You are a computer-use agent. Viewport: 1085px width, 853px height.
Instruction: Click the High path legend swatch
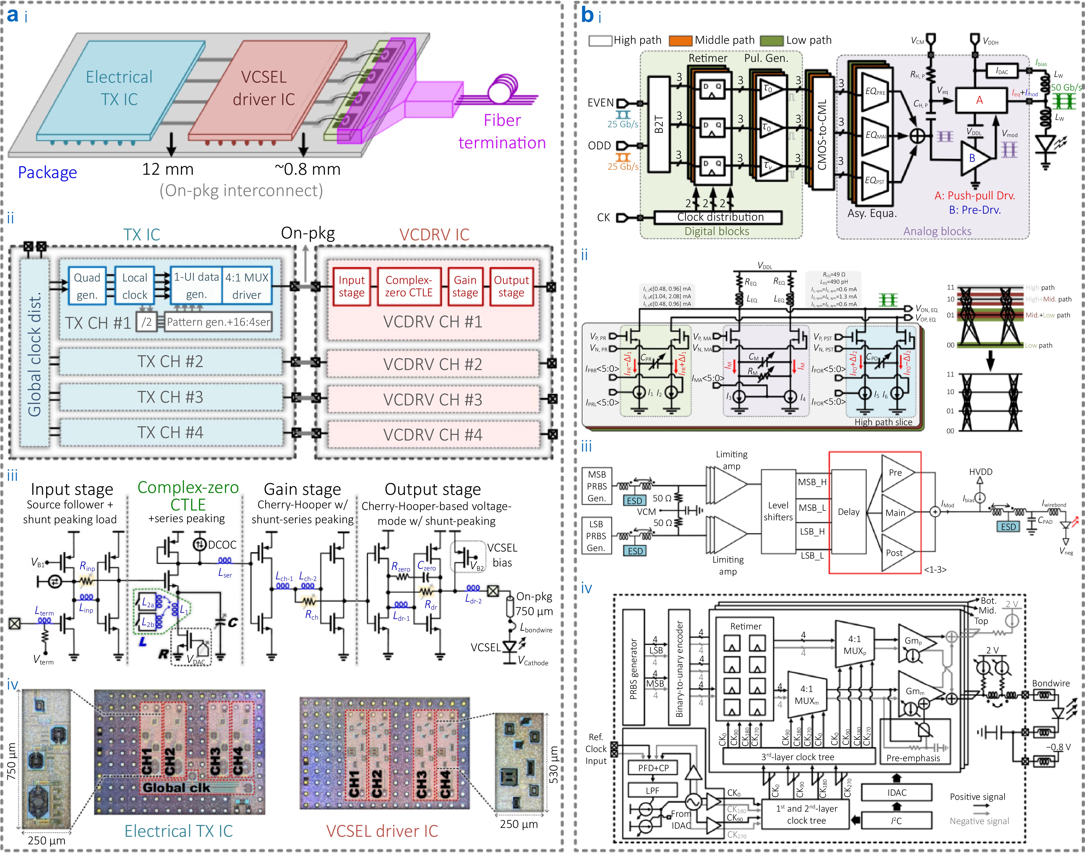pyautogui.click(x=600, y=41)
